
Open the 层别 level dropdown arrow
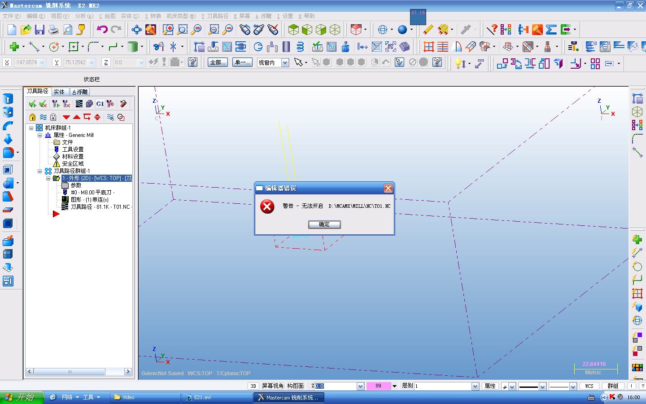[x=476, y=386]
